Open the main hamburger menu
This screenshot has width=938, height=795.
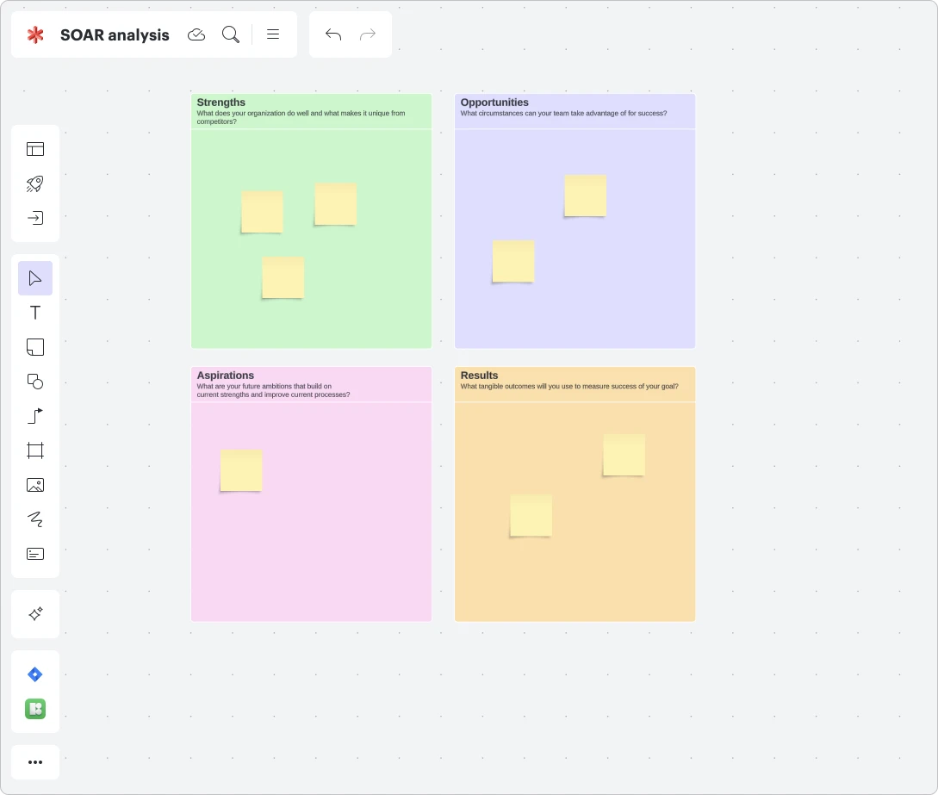[273, 34]
